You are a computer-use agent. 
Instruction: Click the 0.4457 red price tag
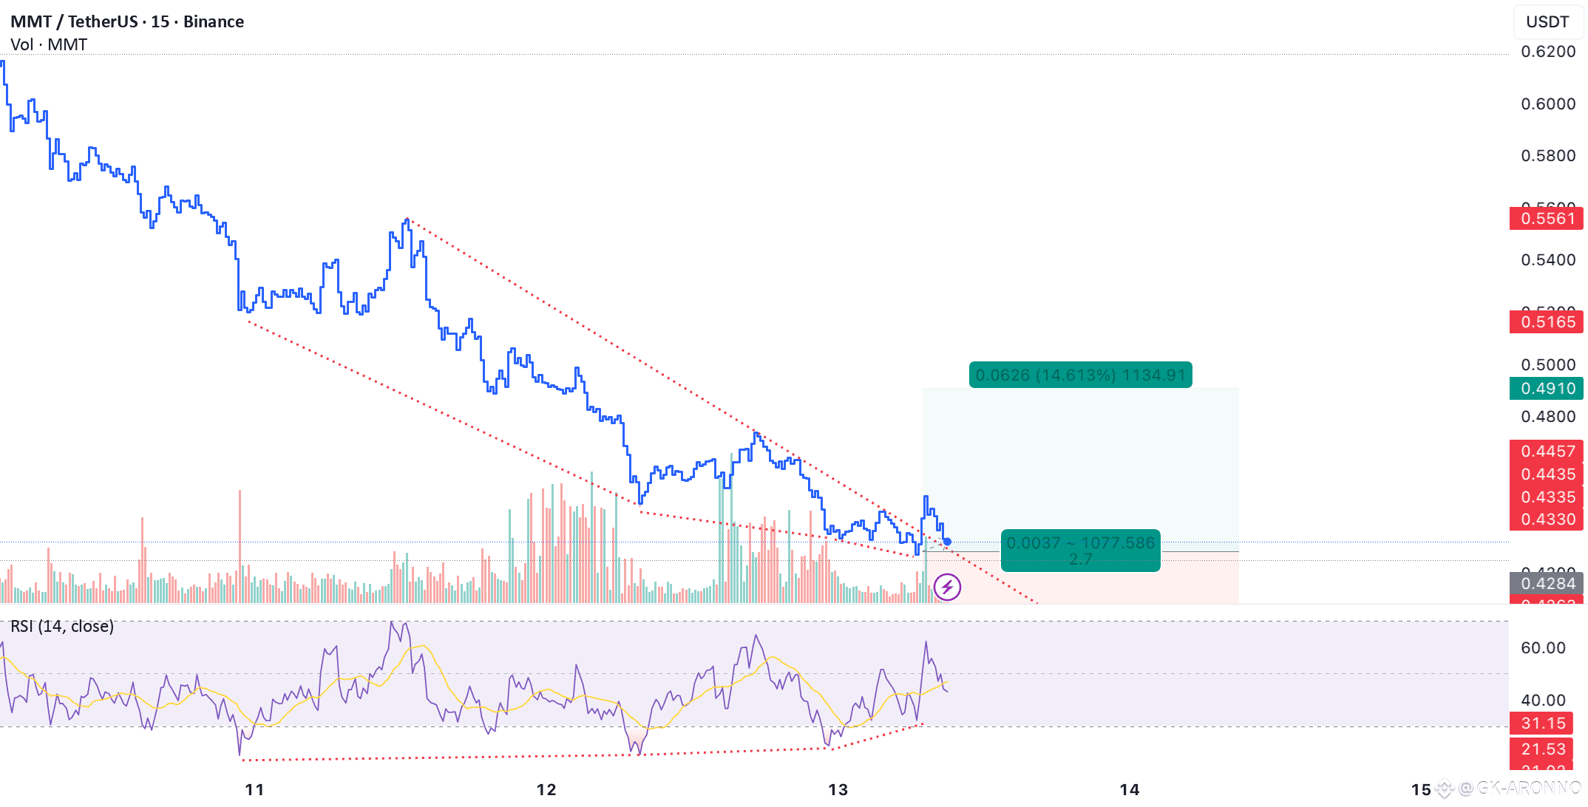(1547, 452)
